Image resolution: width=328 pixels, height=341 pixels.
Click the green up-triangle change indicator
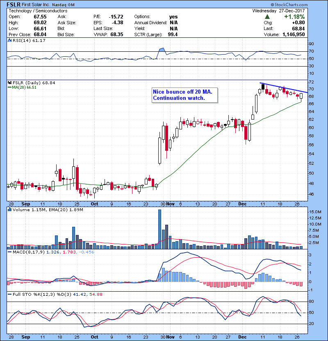coord(267,16)
